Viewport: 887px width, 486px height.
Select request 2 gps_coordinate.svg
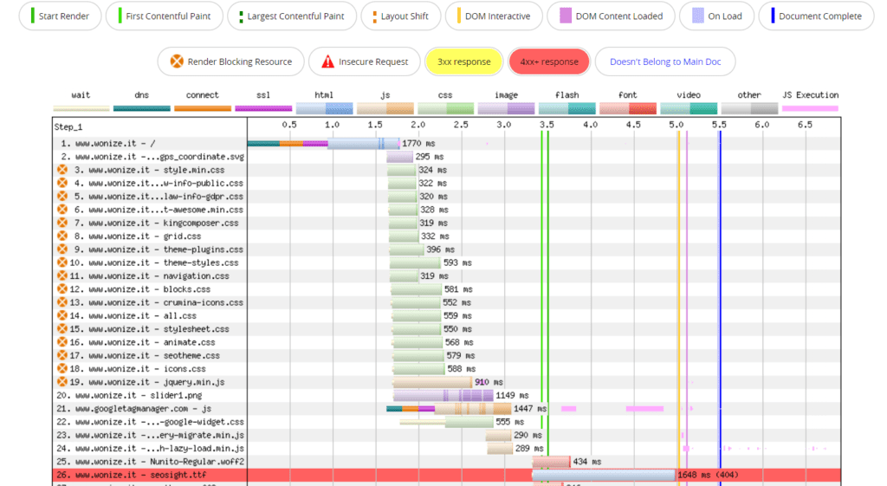(x=152, y=157)
